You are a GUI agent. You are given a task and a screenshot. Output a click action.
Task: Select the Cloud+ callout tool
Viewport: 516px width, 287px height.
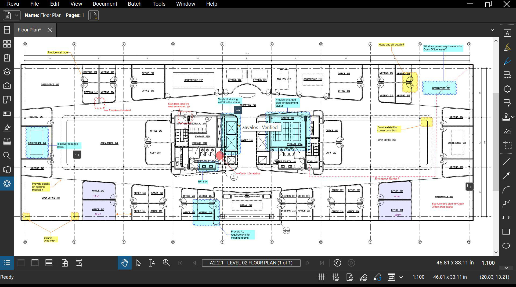click(507, 75)
